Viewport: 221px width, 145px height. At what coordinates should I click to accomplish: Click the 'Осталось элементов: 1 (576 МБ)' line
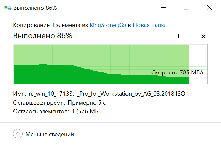56,112
